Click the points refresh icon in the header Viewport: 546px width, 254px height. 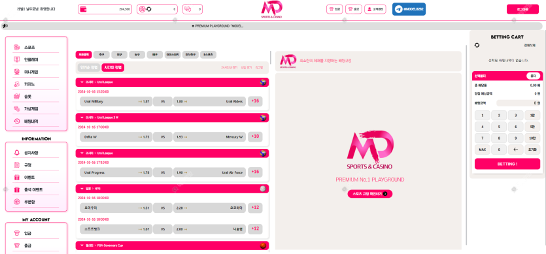(x=149, y=9)
